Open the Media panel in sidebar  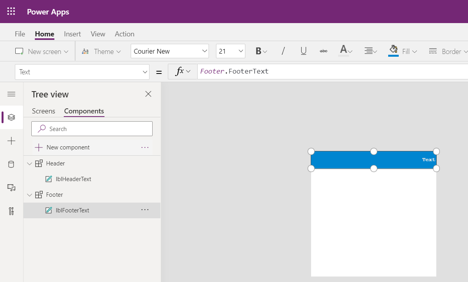click(12, 188)
